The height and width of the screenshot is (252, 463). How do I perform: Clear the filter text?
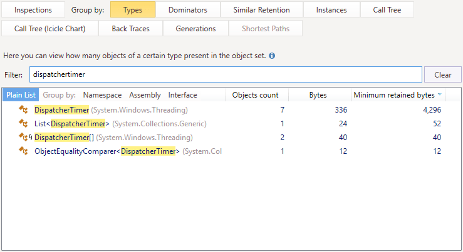click(x=442, y=75)
